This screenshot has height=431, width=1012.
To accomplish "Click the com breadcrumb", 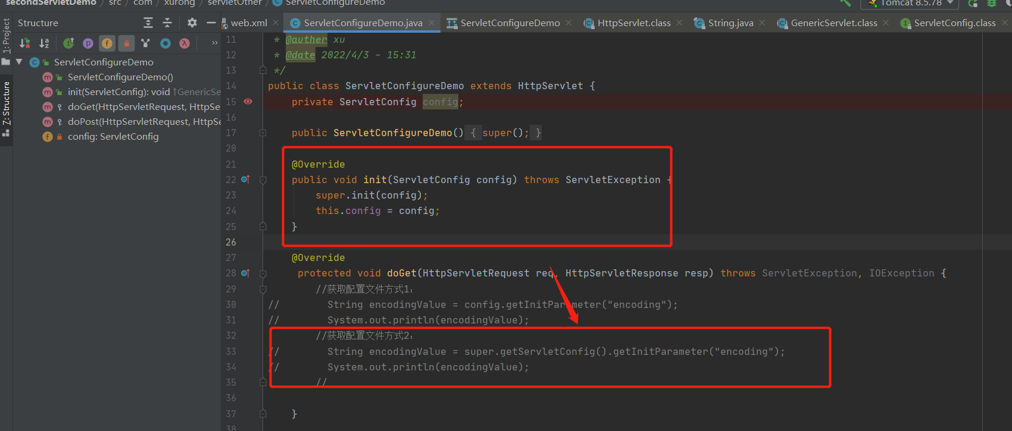I will click(143, 3).
